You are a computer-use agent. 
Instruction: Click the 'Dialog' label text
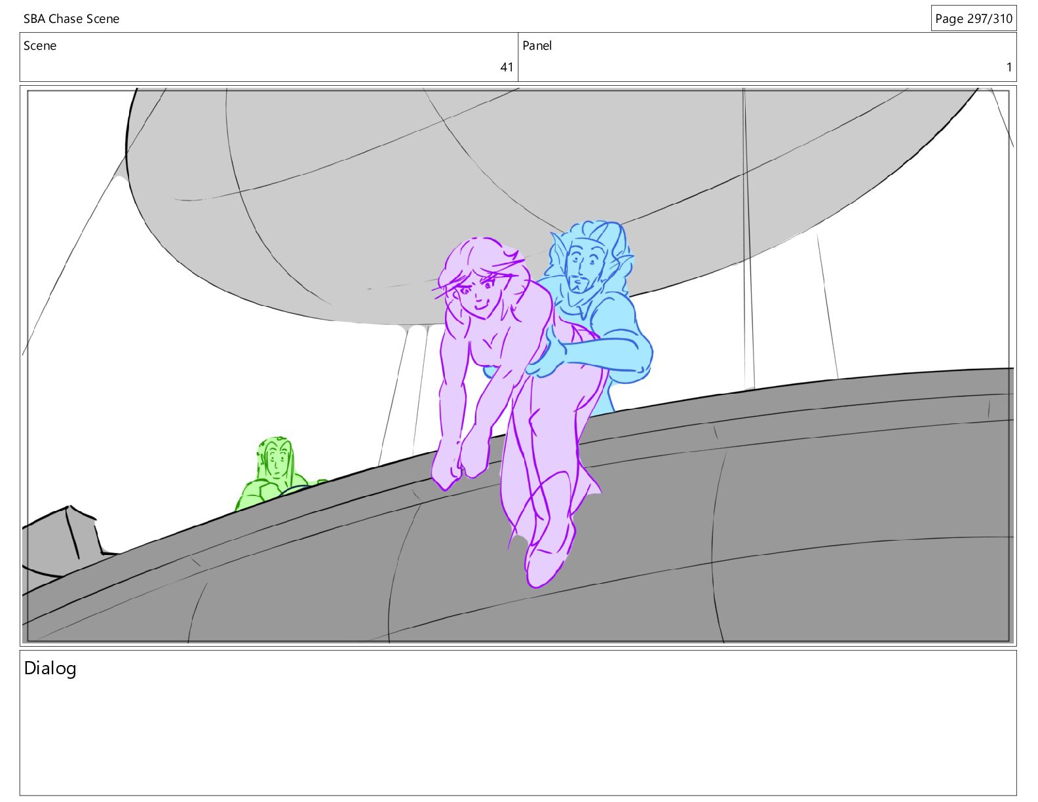point(50,668)
